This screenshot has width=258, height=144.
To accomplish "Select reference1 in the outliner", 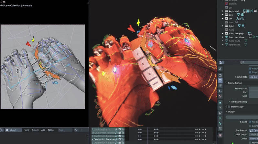I will (234, 45).
